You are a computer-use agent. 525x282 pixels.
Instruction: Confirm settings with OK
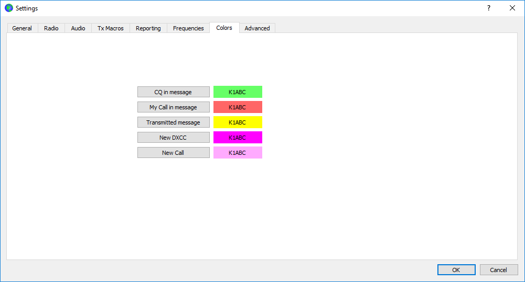point(456,269)
